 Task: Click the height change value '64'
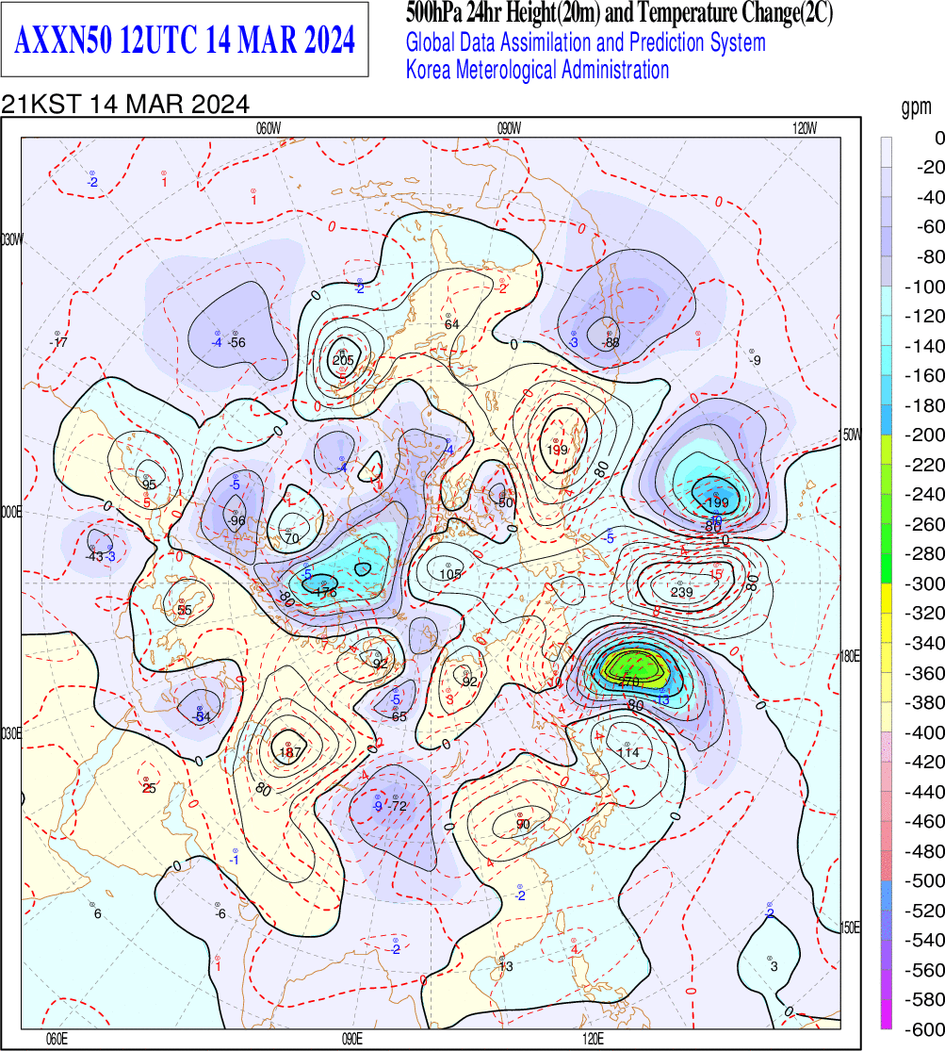452,324
